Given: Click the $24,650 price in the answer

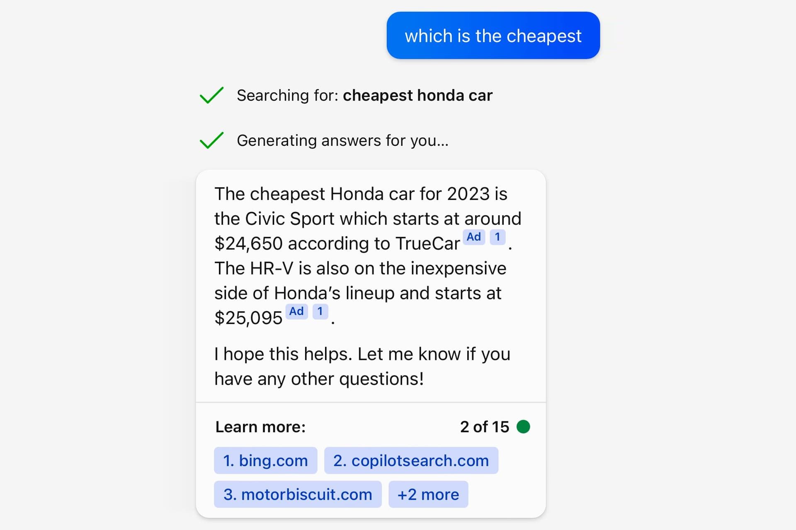Looking at the screenshot, I should click(x=248, y=243).
